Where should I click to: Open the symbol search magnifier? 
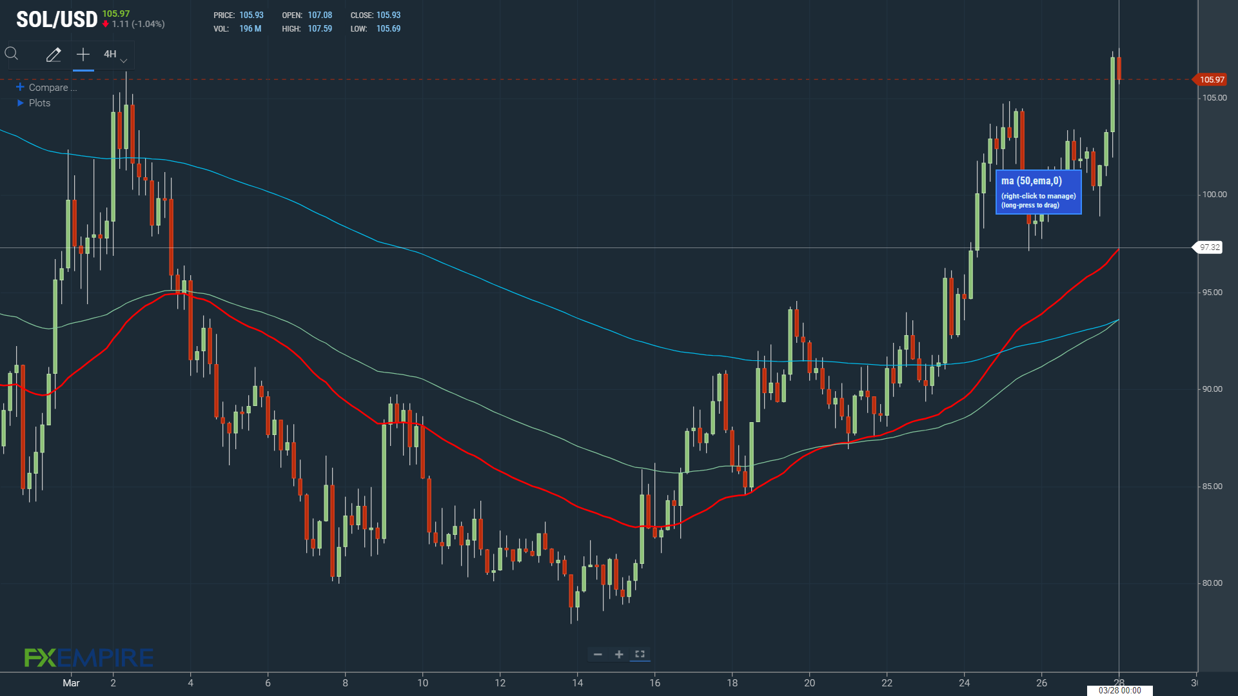pos(12,53)
